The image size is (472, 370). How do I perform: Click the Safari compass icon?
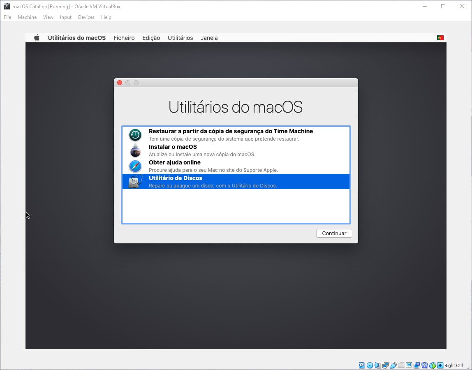click(135, 166)
